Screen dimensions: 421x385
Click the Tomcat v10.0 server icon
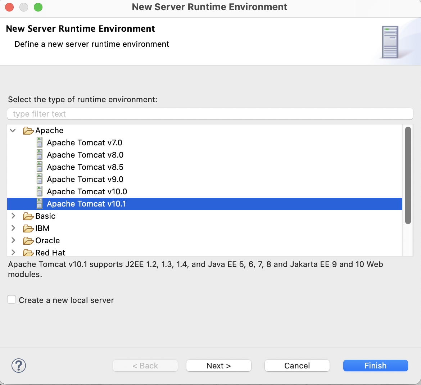tap(40, 191)
